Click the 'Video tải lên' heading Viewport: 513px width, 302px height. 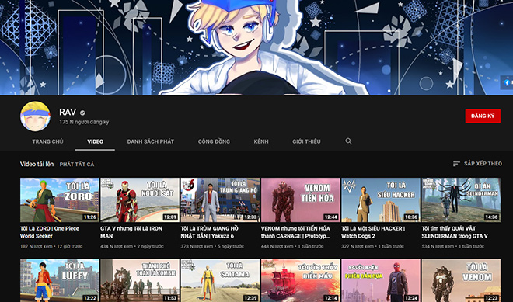click(x=37, y=164)
